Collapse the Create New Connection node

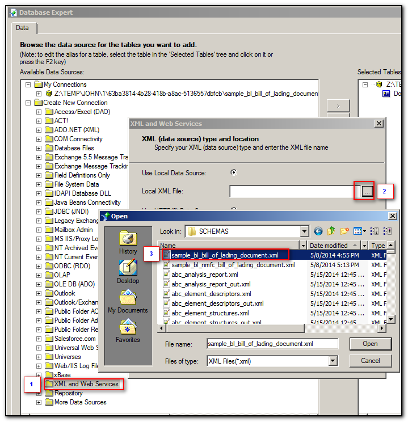click(29, 103)
